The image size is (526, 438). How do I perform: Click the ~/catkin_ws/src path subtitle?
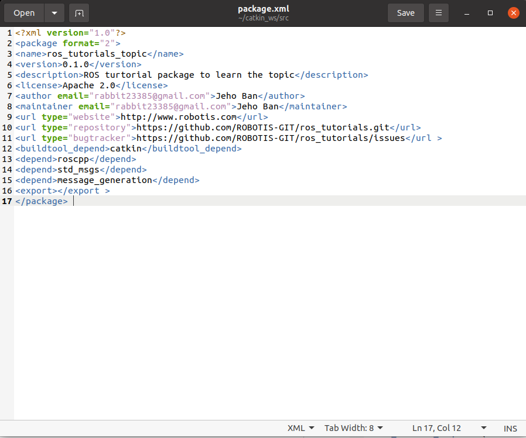tap(264, 18)
